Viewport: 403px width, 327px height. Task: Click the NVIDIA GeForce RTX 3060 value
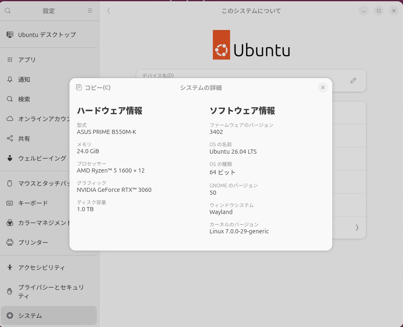(x=114, y=190)
